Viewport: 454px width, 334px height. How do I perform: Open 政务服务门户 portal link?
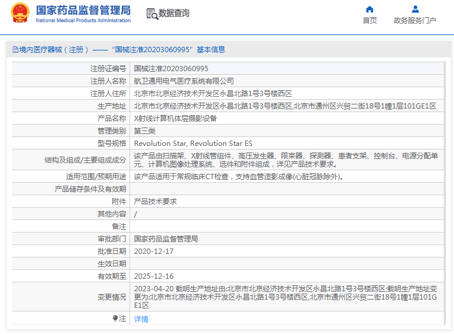pos(415,21)
